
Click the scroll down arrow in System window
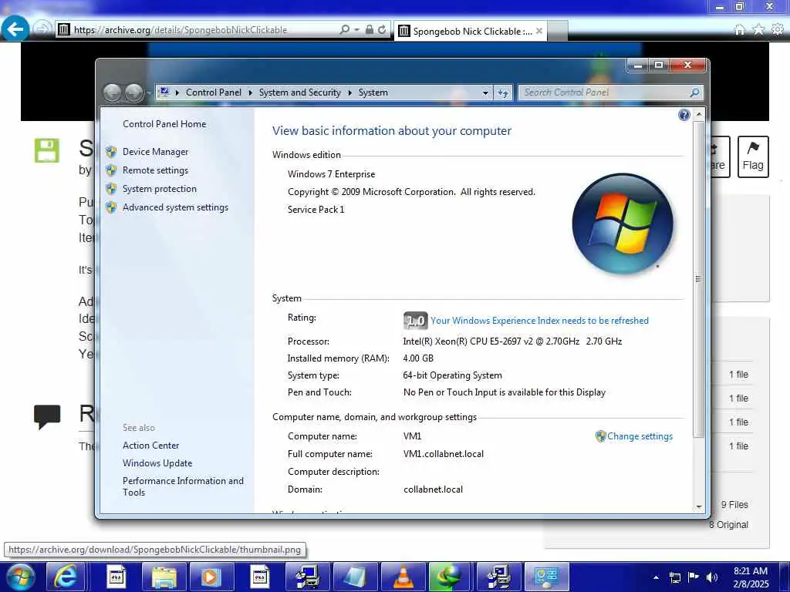pos(699,506)
